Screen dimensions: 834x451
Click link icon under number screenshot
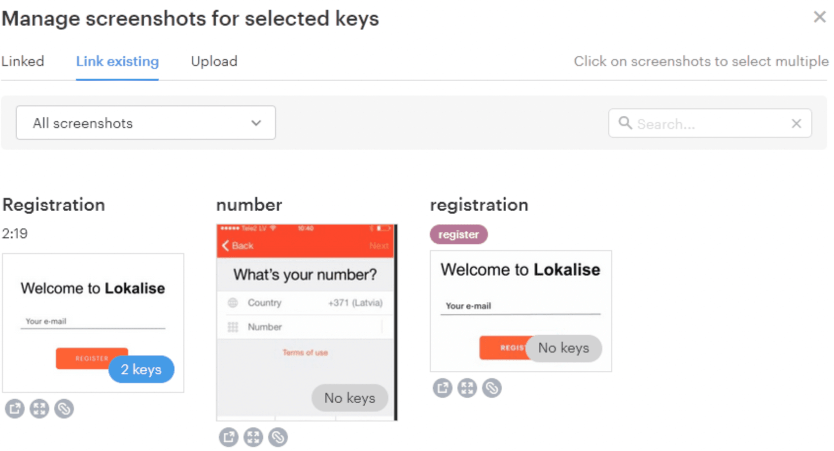point(278,437)
